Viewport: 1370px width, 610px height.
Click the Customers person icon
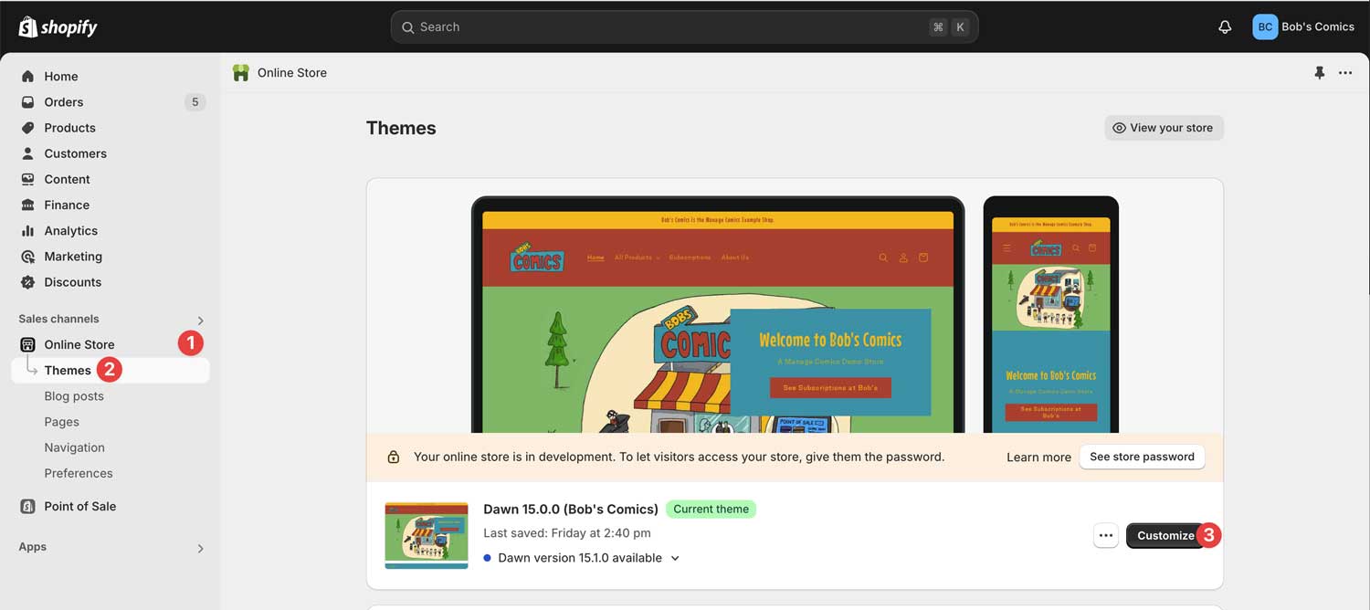click(x=27, y=153)
